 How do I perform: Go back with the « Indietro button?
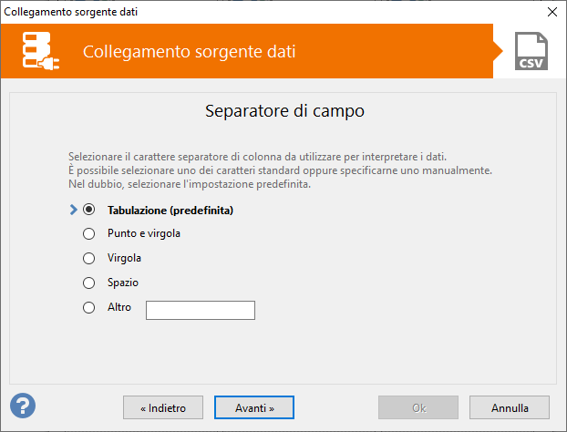point(162,407)
